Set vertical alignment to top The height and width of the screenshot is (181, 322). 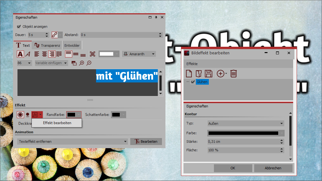pos(68,54)
